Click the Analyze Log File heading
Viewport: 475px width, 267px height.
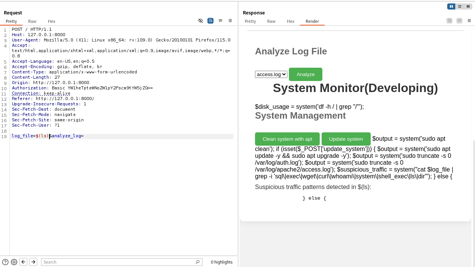[x=291, y=51]
